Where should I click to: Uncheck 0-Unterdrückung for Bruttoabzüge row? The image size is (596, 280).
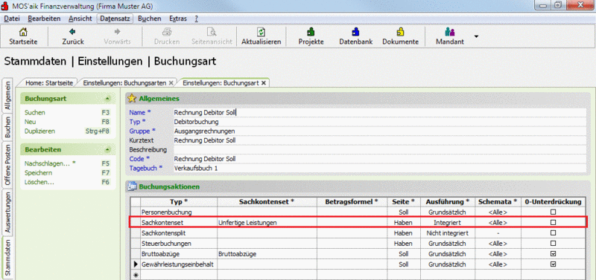553,253
